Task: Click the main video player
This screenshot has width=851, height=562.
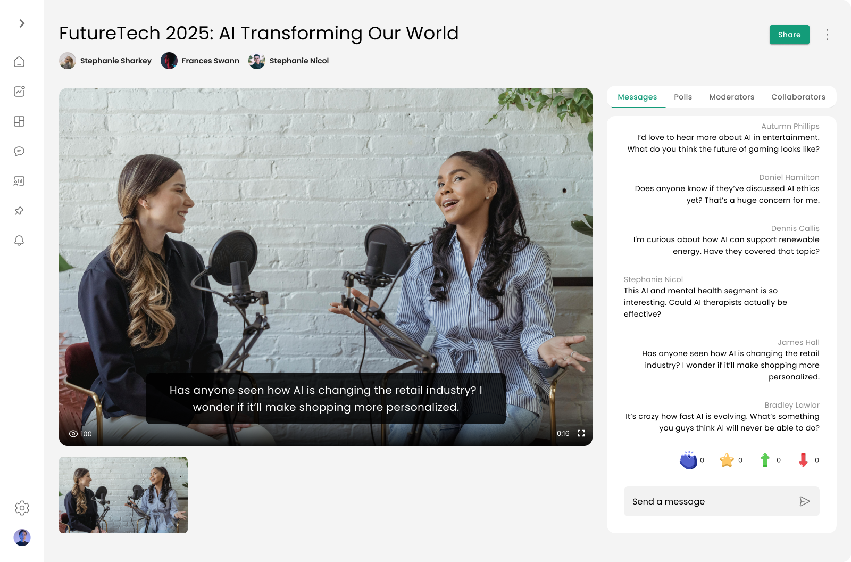Action: tap(326, 267)
